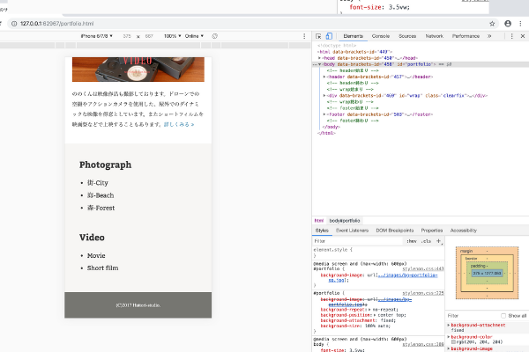
Task: Select the closing /html tag line
Action: [x=326, y=133]
